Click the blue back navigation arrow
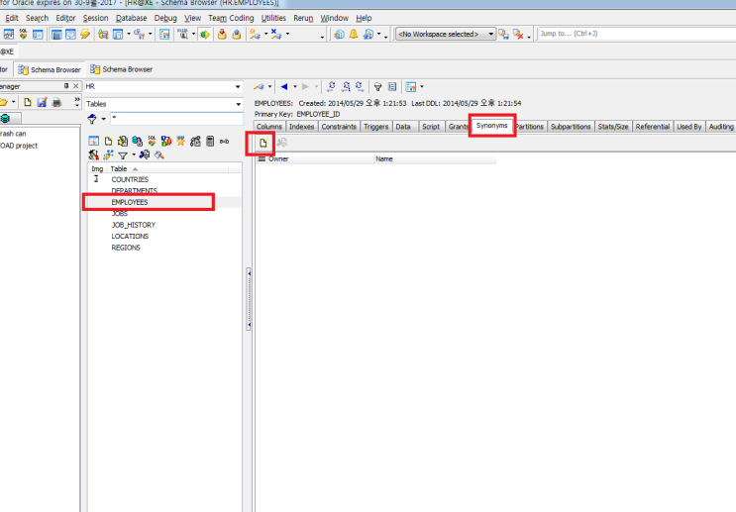Screen dimensions: 736x512 pos(284,86)
